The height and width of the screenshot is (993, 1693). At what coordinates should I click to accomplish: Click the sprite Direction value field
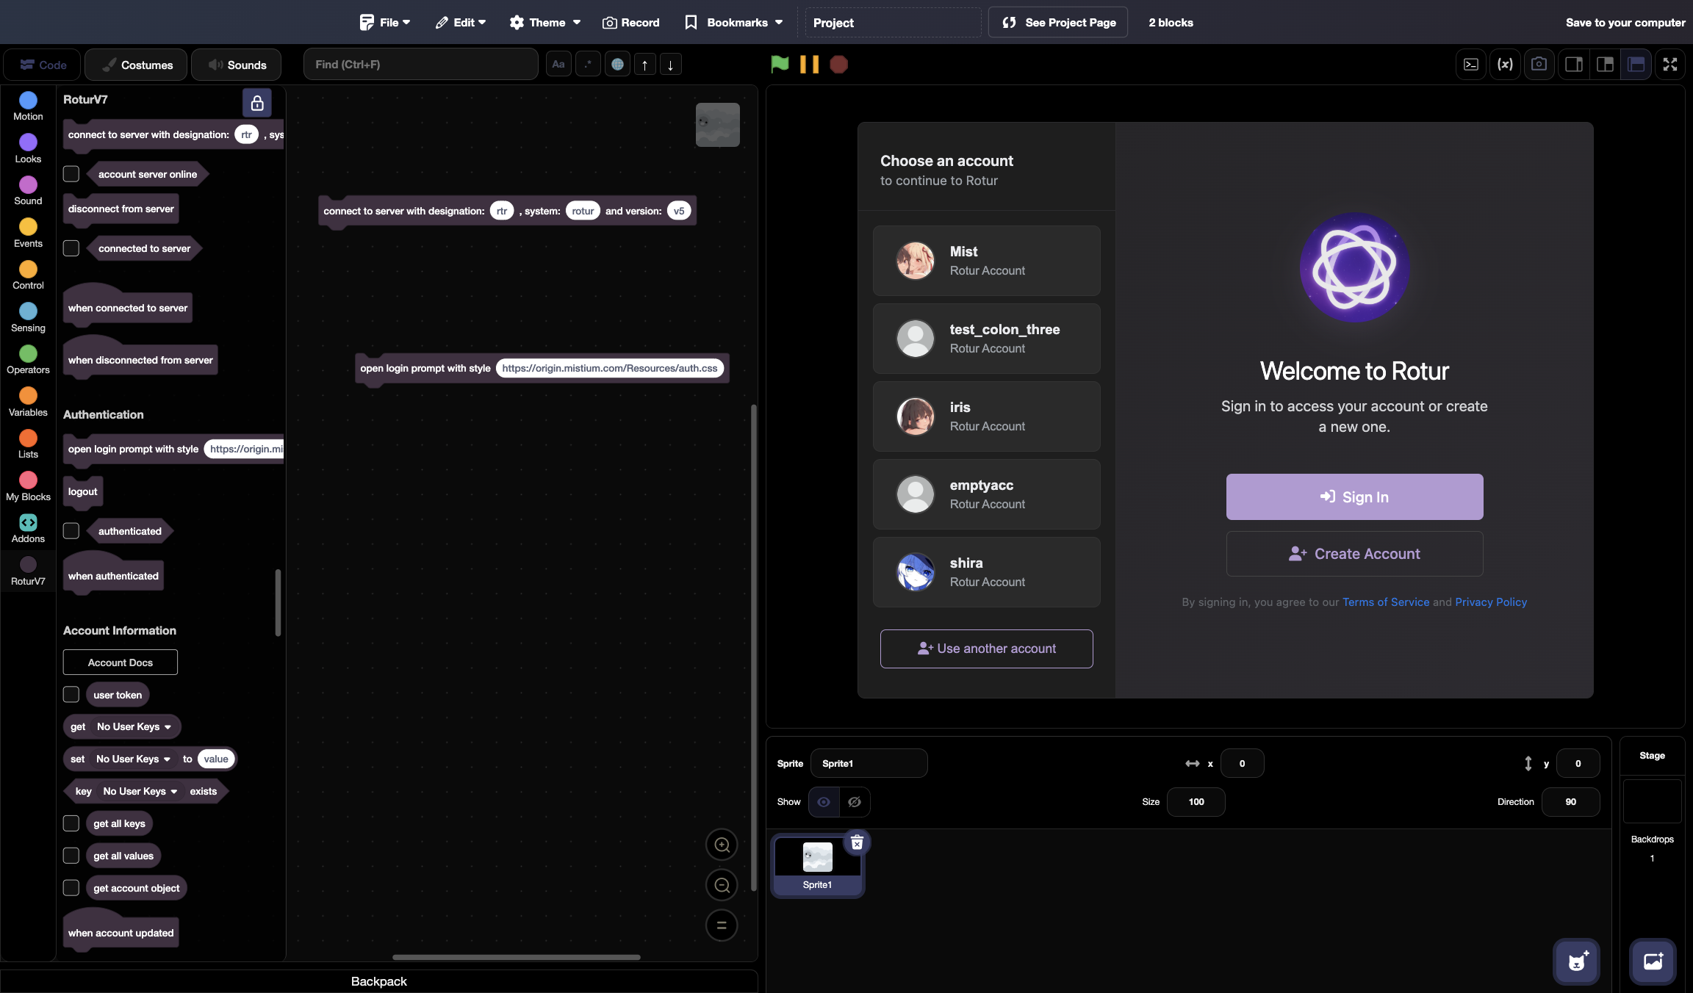coord(1570,802)
